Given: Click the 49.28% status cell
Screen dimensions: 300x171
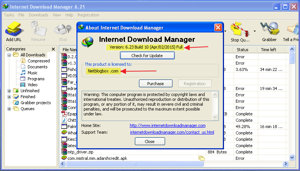Looking at the screenshot, I should pyautogui.click(x=243, y=127).
